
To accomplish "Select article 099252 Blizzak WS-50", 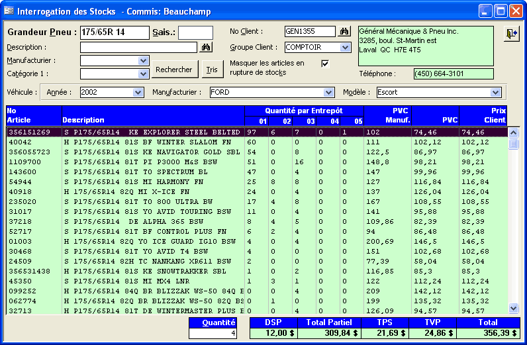I will (x=257, y=291).
